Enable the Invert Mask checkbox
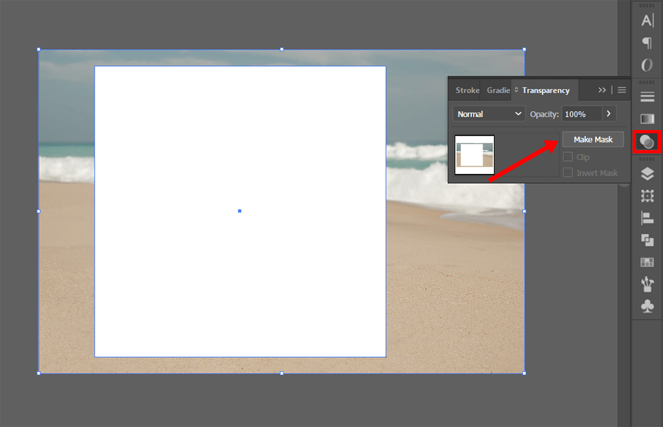Viewport: 663px width, 427px height. click(x=568, y=172)
